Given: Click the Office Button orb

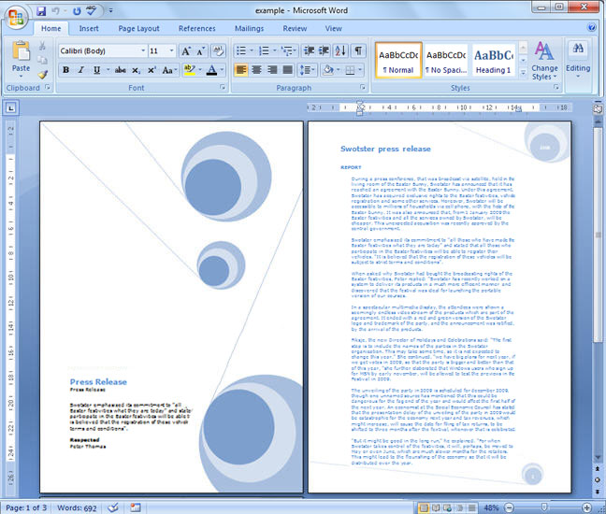Looking at the screenshot, I should (x=16, y=18).
